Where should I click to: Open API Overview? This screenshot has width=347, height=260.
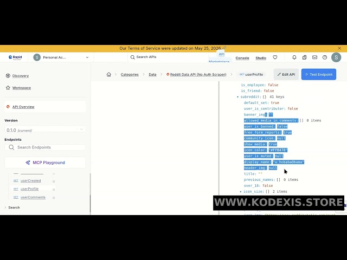pyautogui.click(x=23, y=107)
